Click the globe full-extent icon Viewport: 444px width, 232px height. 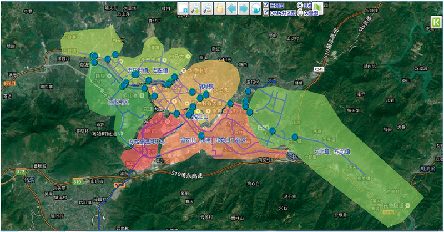coord(255,8)
